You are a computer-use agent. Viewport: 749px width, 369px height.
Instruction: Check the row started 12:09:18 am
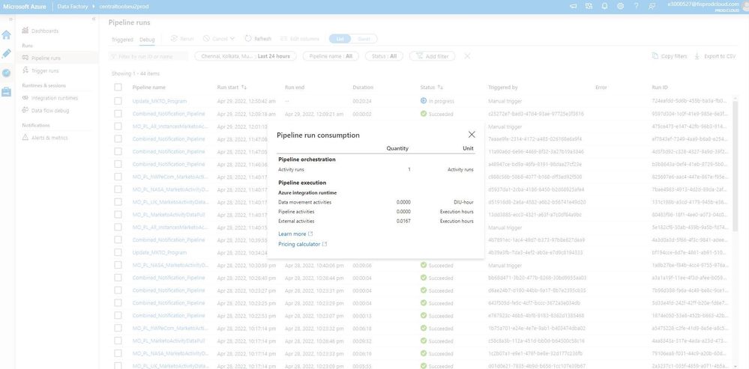tap(118, 114)
